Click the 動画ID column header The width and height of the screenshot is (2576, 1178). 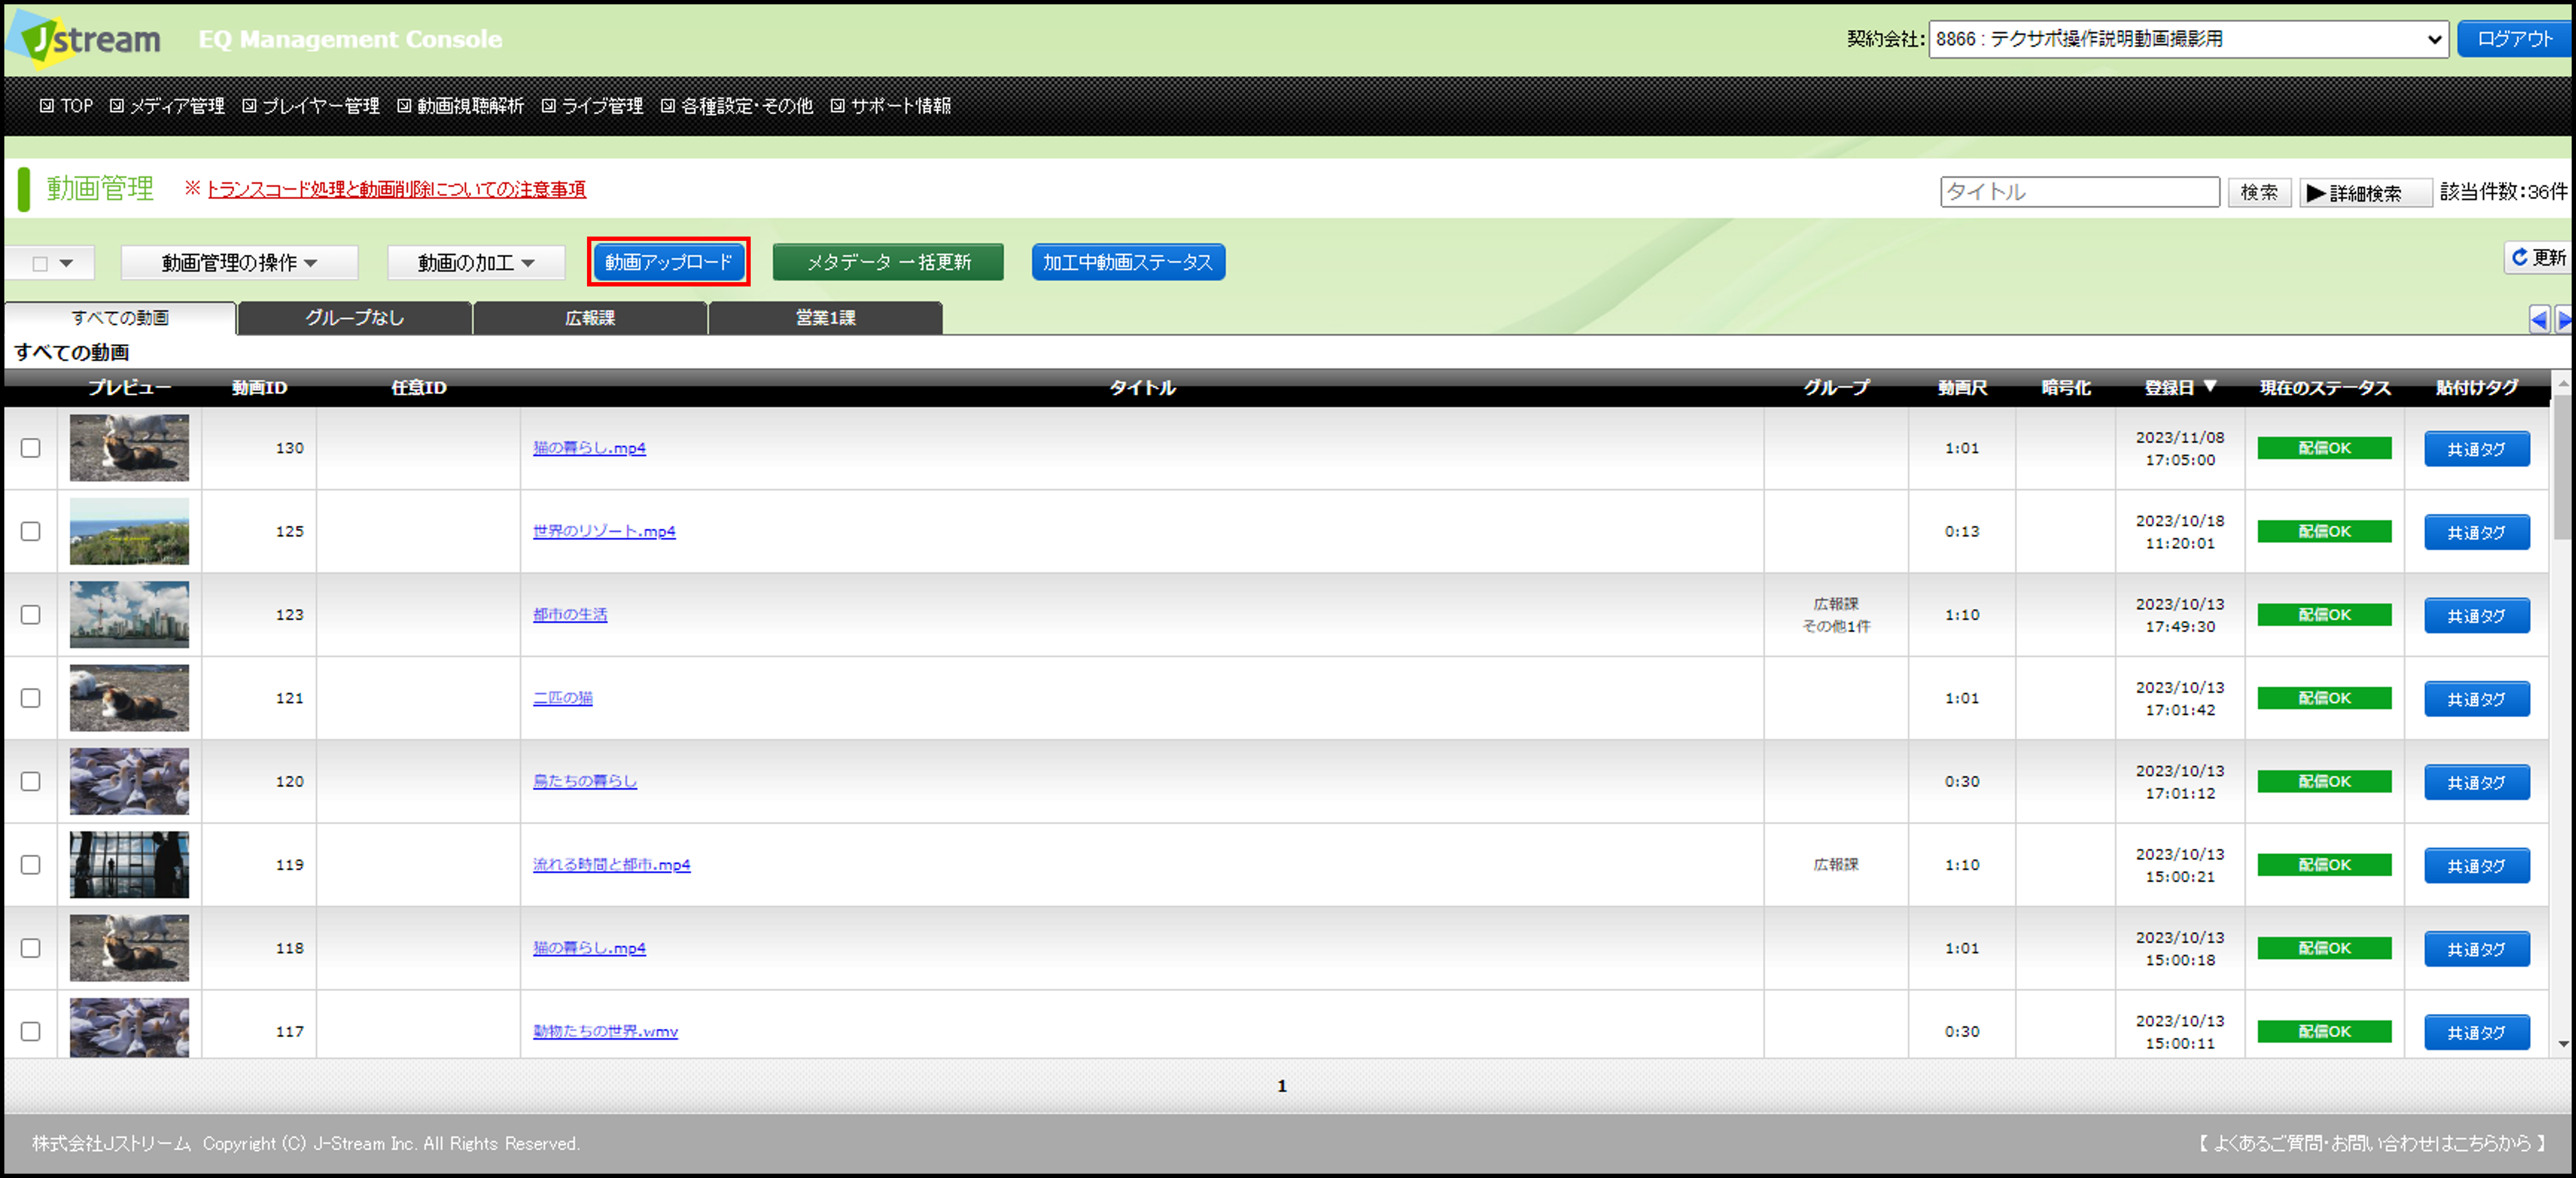pos(259,387)
